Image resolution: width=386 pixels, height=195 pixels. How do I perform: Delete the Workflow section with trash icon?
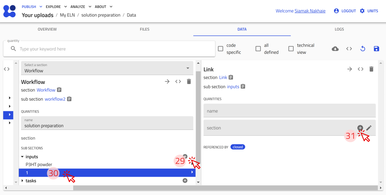click(189, 81)
